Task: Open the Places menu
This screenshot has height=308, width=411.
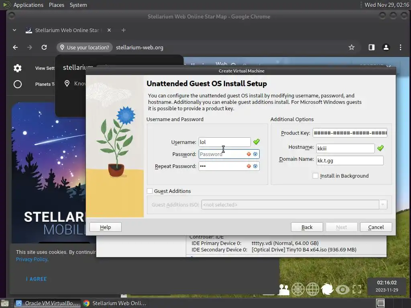Action: coord(57,5)
